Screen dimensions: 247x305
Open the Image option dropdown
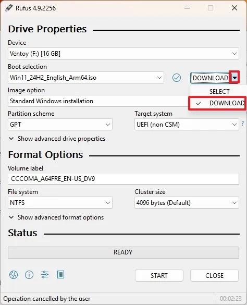[99, 101]
